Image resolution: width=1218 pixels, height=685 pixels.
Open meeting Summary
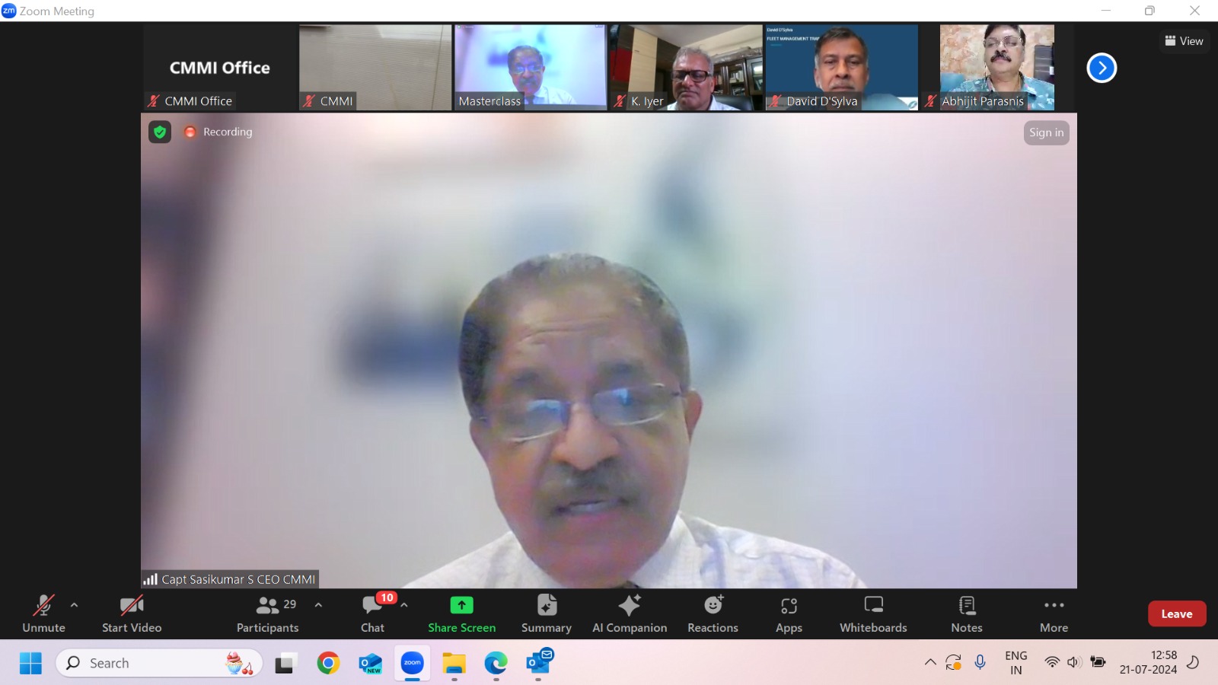coord(546,613)
